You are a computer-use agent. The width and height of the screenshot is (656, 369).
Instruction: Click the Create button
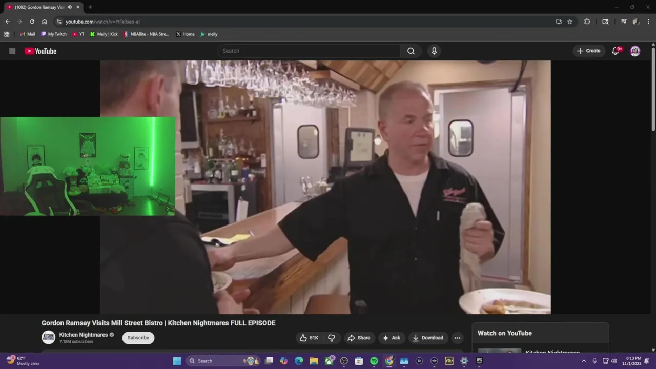(588, 51)
